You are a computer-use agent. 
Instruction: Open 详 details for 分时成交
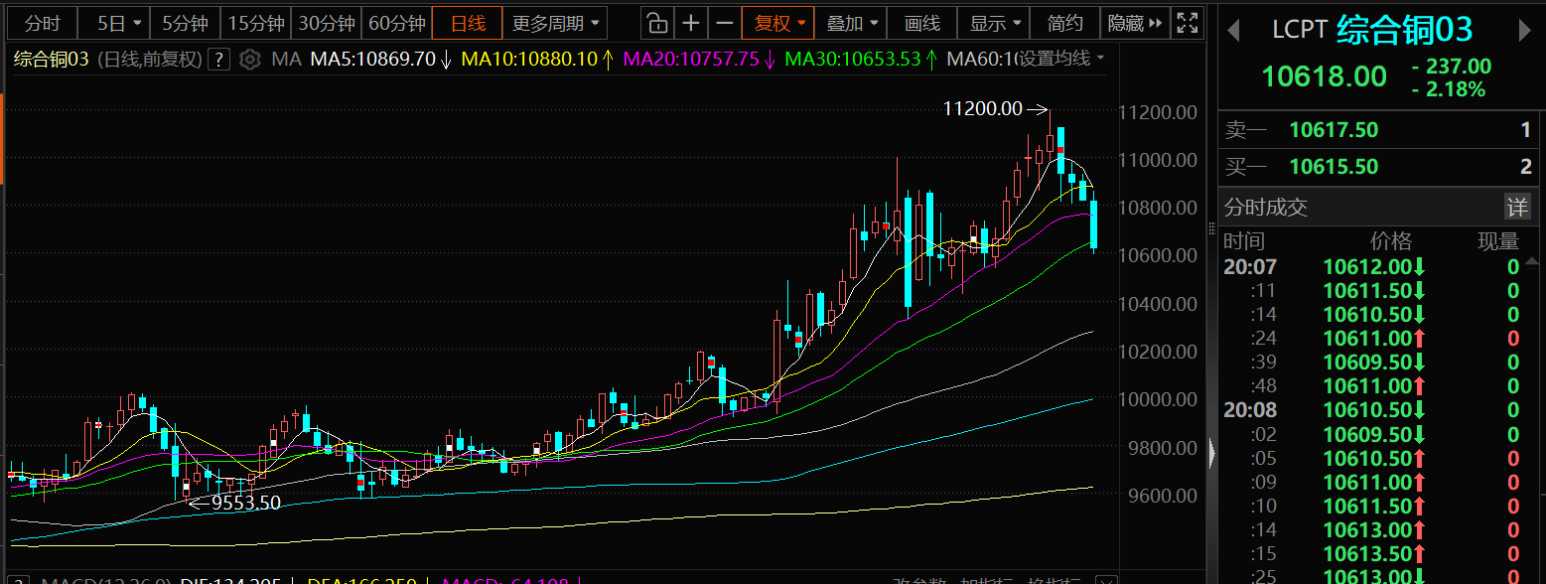point(1517,207)
